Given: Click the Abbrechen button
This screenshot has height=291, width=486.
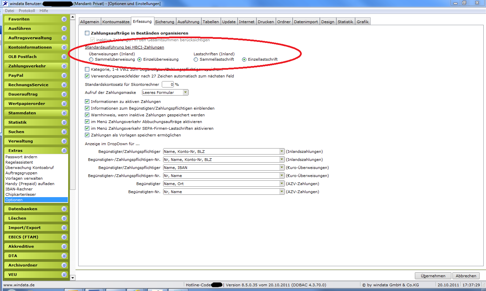Looking at the screenshot, I should pos(466,276).
